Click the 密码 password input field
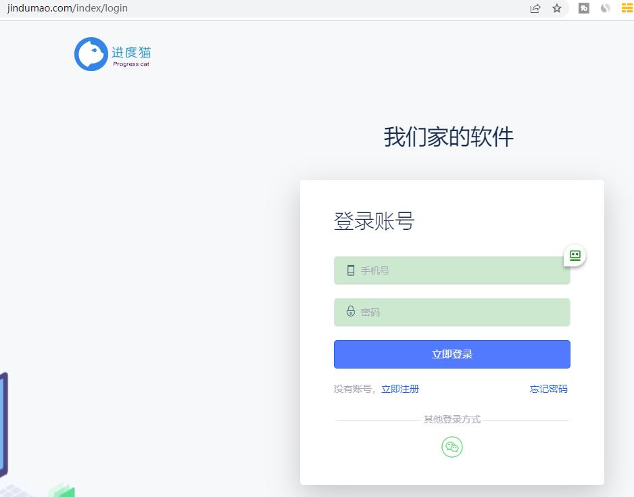634x497 pixels. click(452, 312)
